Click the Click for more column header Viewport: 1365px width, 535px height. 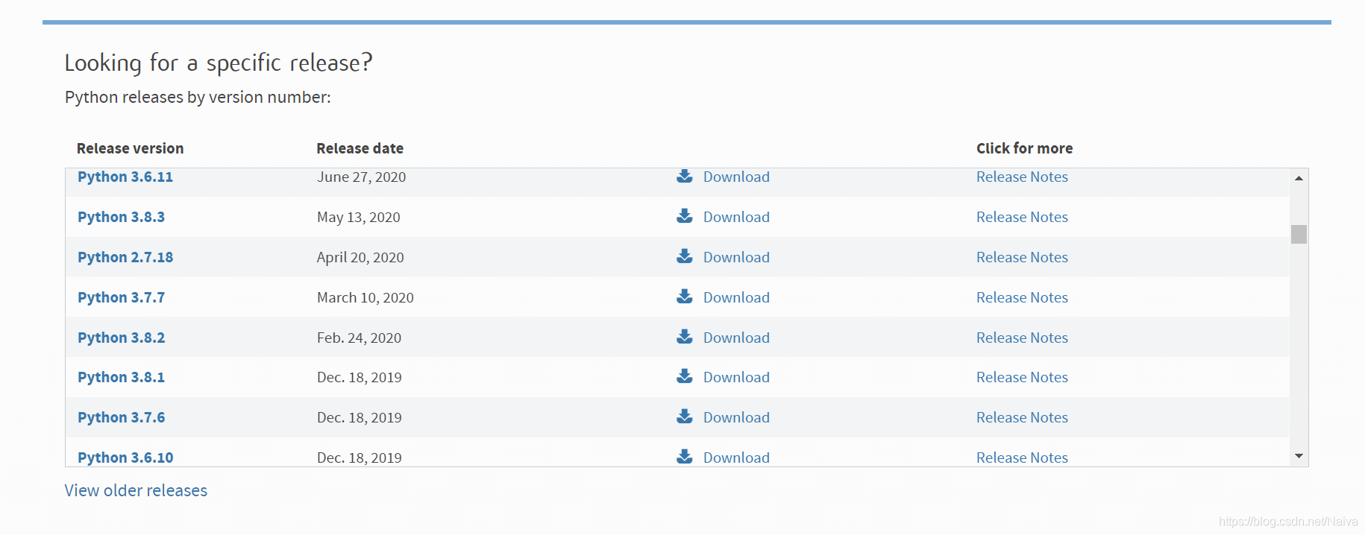[x=1024, y=148]
